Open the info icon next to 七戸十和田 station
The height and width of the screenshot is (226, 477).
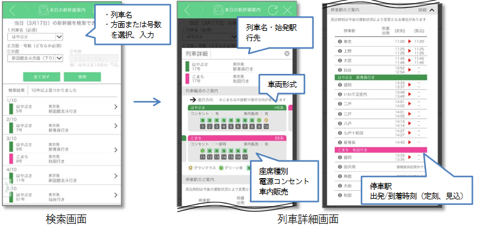coord(340,133)
